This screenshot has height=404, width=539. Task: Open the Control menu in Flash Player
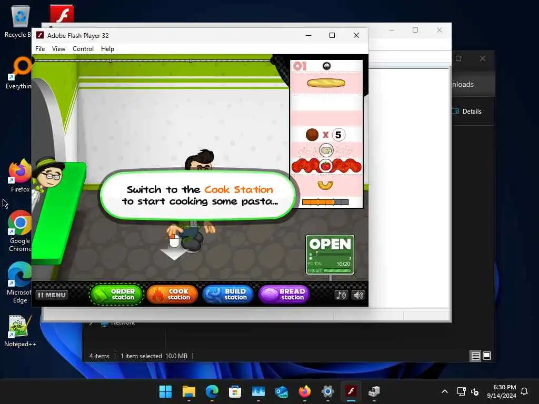83,49
